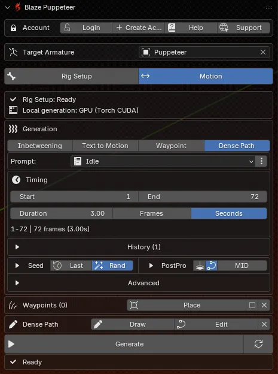Select the Text to Motion mode

(105, 146)
